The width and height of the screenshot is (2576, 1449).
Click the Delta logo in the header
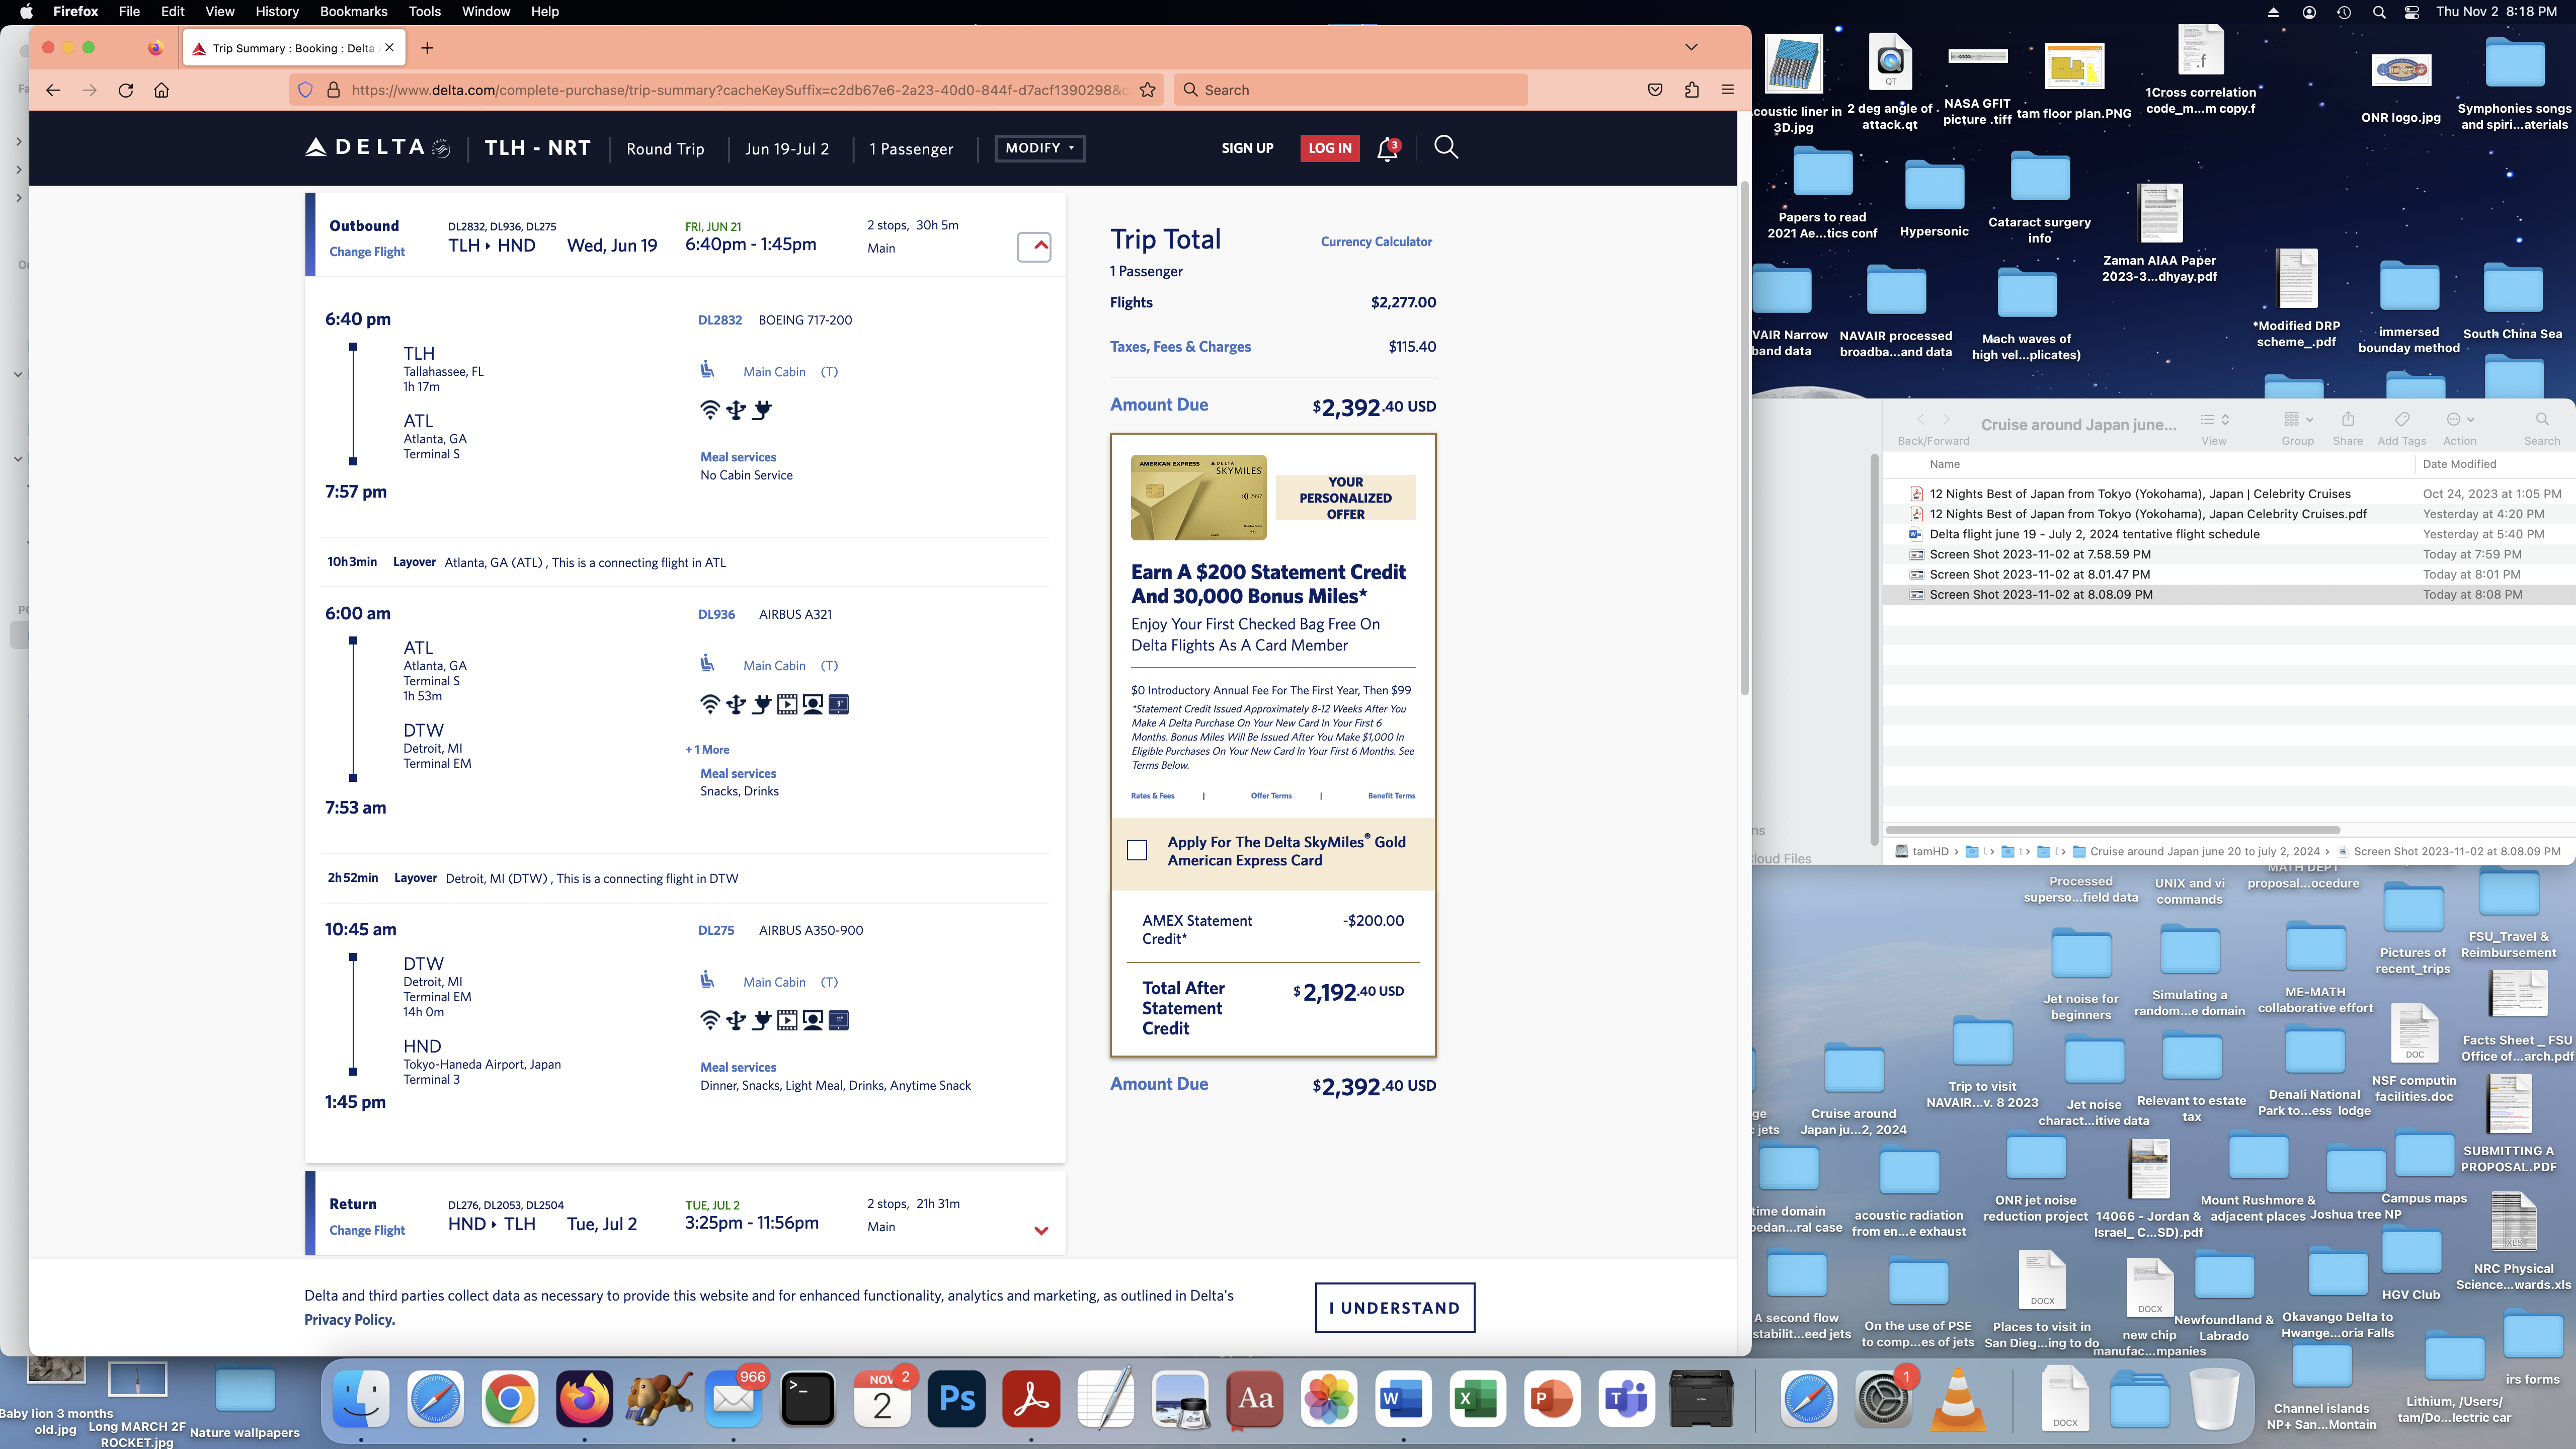[x=377, y=148]
